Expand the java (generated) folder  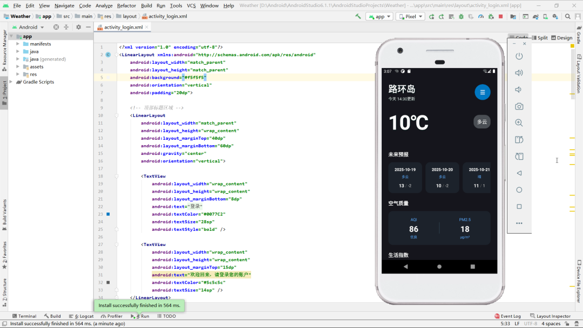tap(18, 59)
